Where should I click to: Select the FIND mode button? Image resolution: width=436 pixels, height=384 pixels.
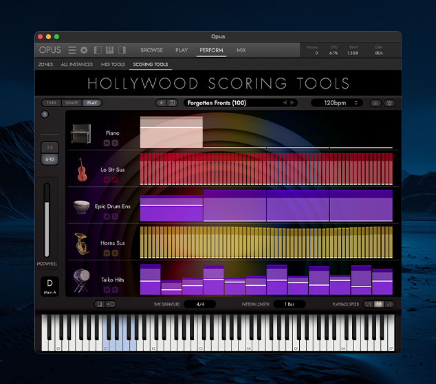tap(52, 103)
